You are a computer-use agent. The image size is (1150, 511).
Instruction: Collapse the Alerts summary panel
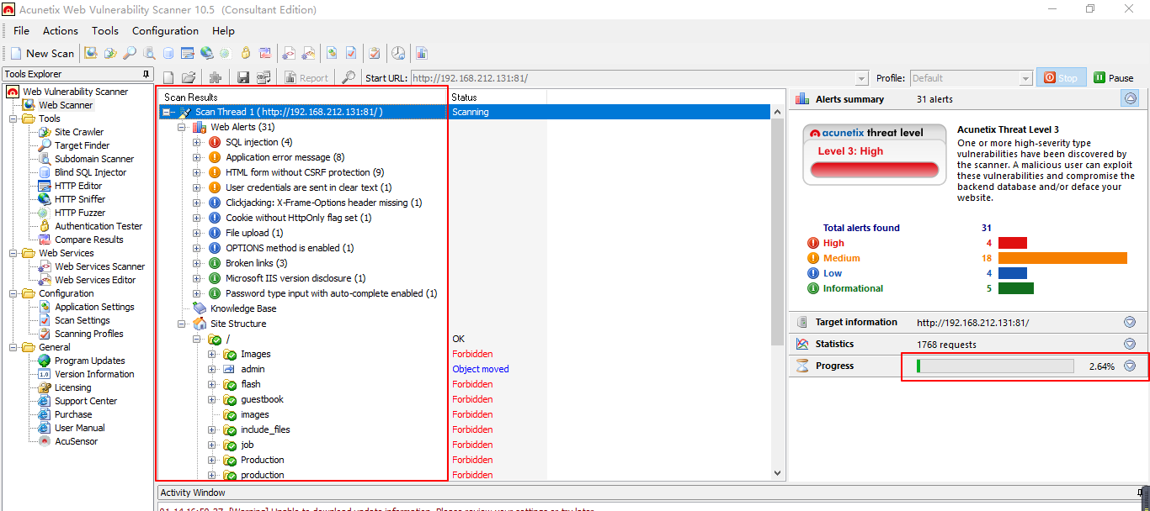pos(1129,98)
